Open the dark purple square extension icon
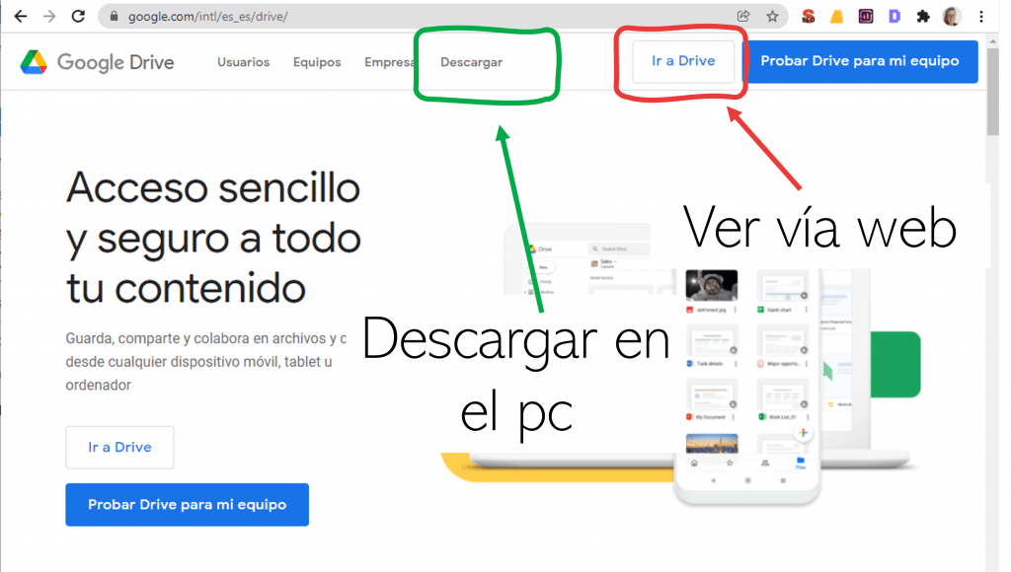This screenshot has height=572, width=1011. [866, 16]
